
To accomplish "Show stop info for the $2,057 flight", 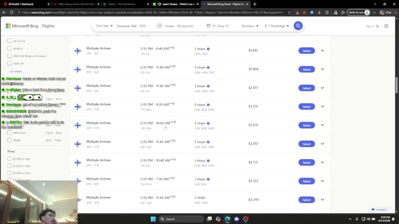I will point(208,142).
